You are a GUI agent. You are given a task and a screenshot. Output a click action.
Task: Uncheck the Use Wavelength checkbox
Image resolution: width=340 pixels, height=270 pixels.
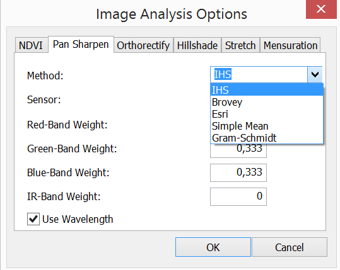coord(33,219)
